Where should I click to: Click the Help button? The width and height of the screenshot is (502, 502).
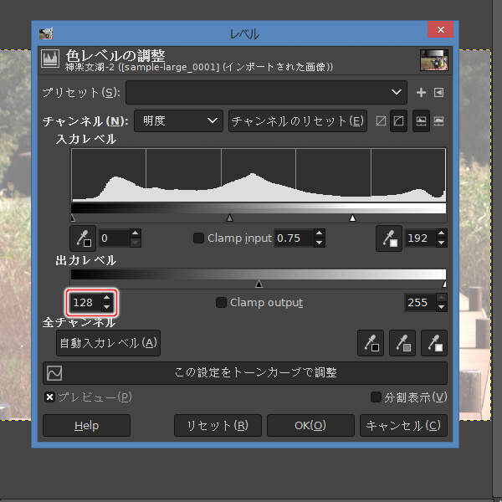point(86,426)
